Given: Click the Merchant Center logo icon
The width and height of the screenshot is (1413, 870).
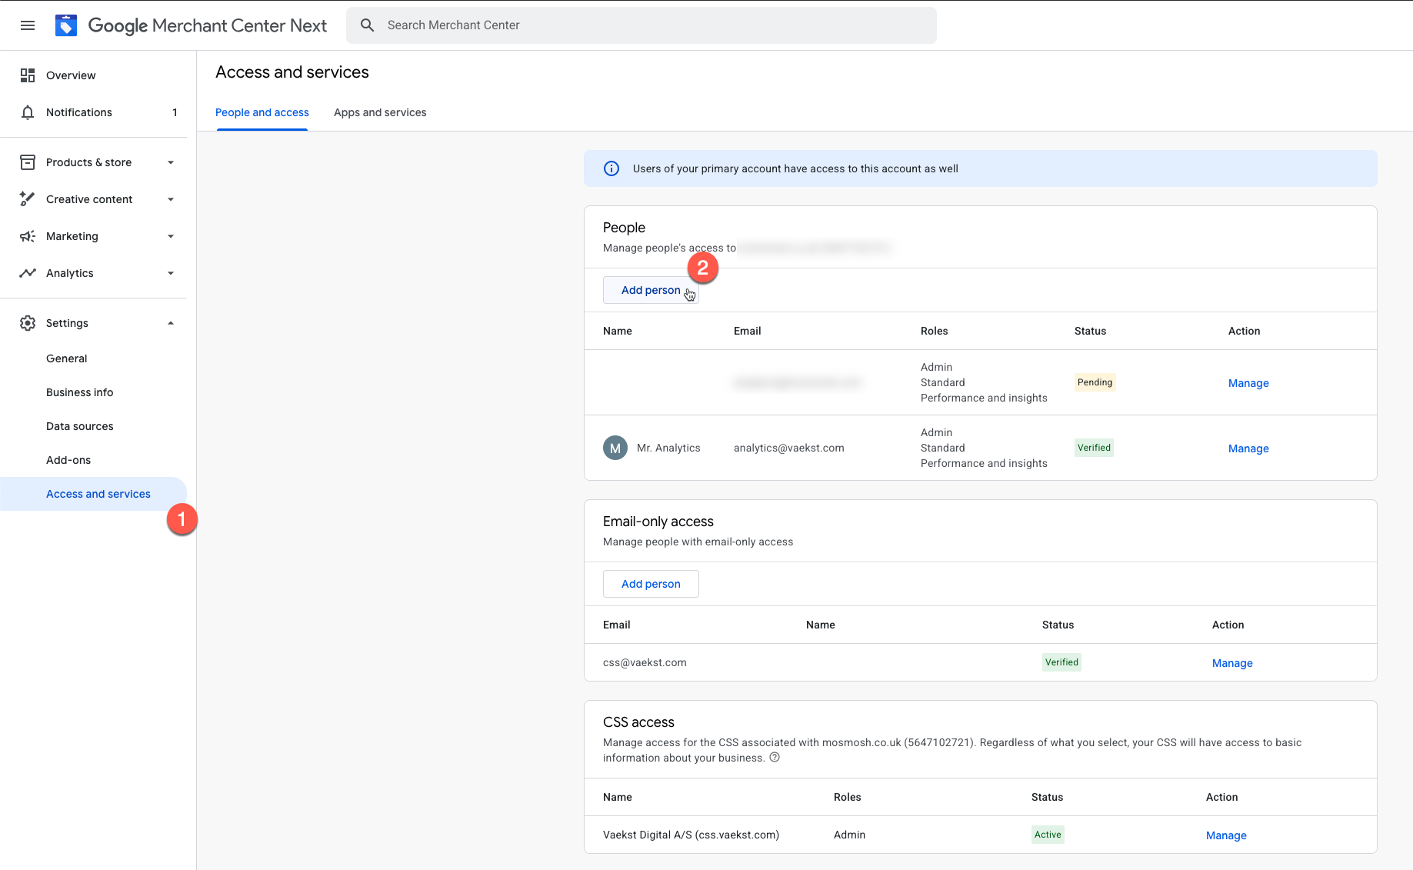Looking at the screenshot, I should (x=66, y=25).
